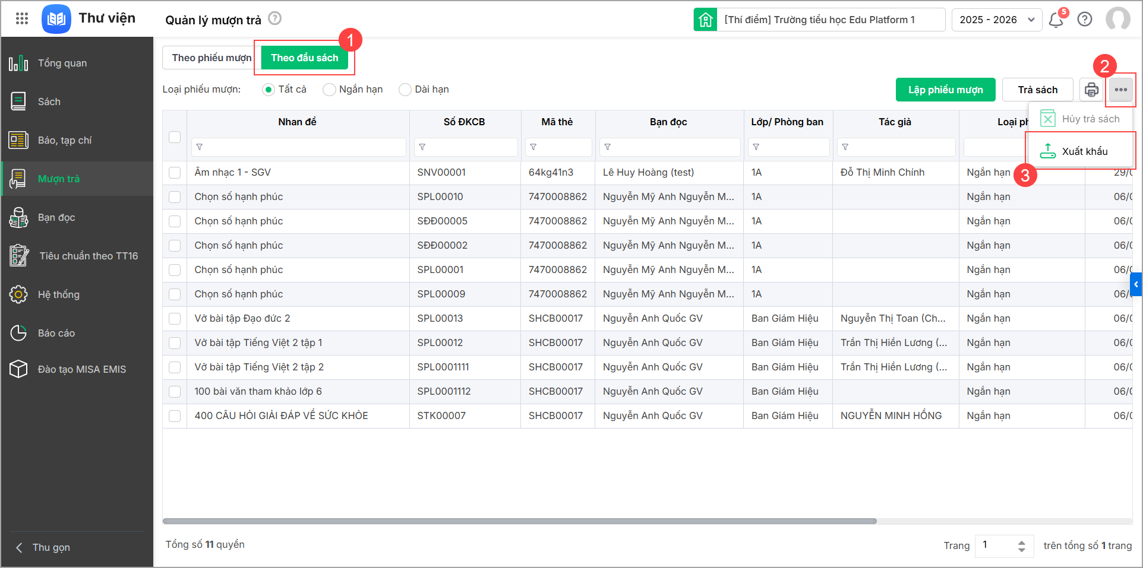Tick checkbox for row SĐĐ00005
Image resolution: width=1143 pixels, height=568 pixels.
[175, 221]
